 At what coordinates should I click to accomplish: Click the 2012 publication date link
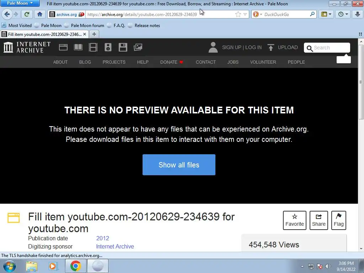click(103, 239)
